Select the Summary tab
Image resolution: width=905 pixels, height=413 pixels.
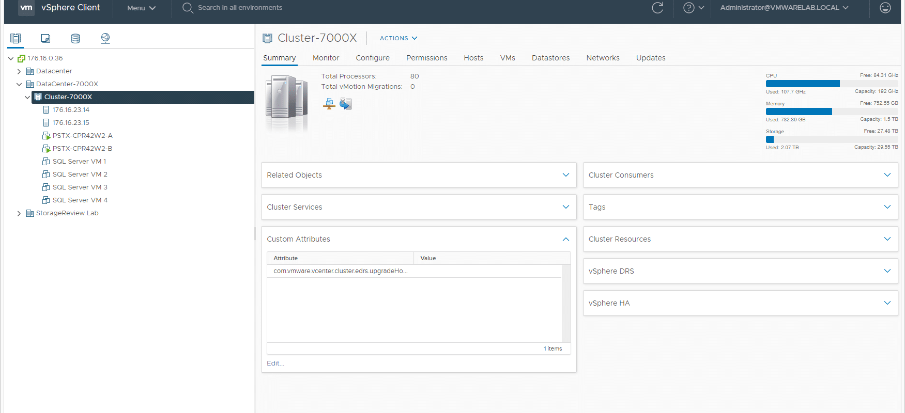pyautogui.click(x=280, y=58)
